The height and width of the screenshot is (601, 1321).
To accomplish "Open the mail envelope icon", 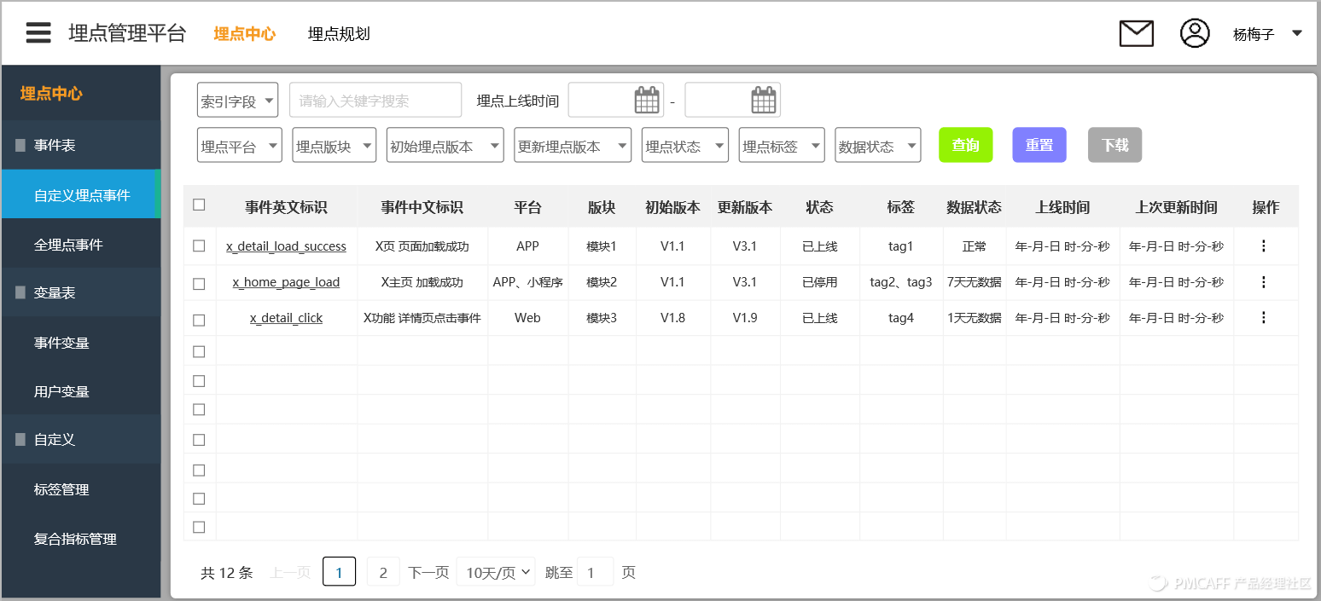I will pos(1136,33).
